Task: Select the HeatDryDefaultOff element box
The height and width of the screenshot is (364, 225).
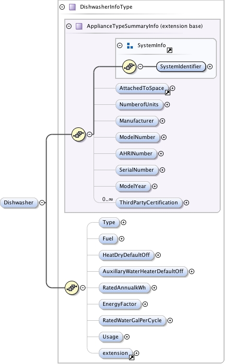Action: tap(126, 255)
